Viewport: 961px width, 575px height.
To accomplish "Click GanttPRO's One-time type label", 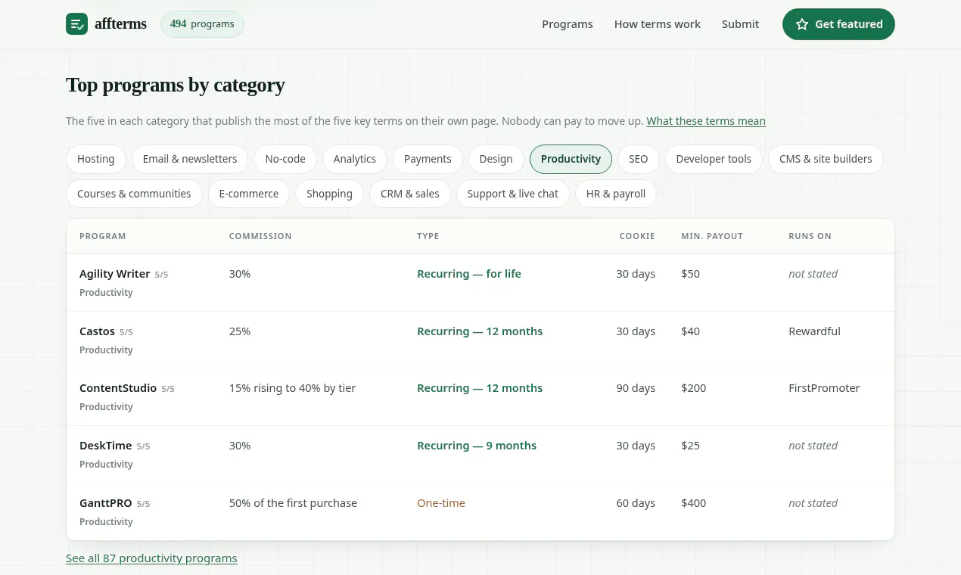I will point(441,503).
